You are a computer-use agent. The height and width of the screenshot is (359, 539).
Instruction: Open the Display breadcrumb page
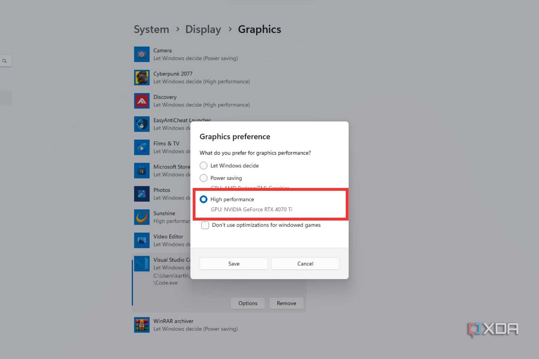[x=203, y=29]
